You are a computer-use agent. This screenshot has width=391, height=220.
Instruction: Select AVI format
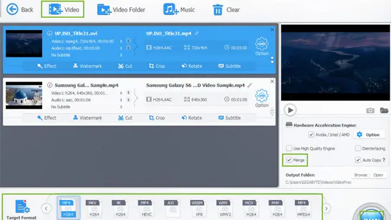(x=172, y=208)
